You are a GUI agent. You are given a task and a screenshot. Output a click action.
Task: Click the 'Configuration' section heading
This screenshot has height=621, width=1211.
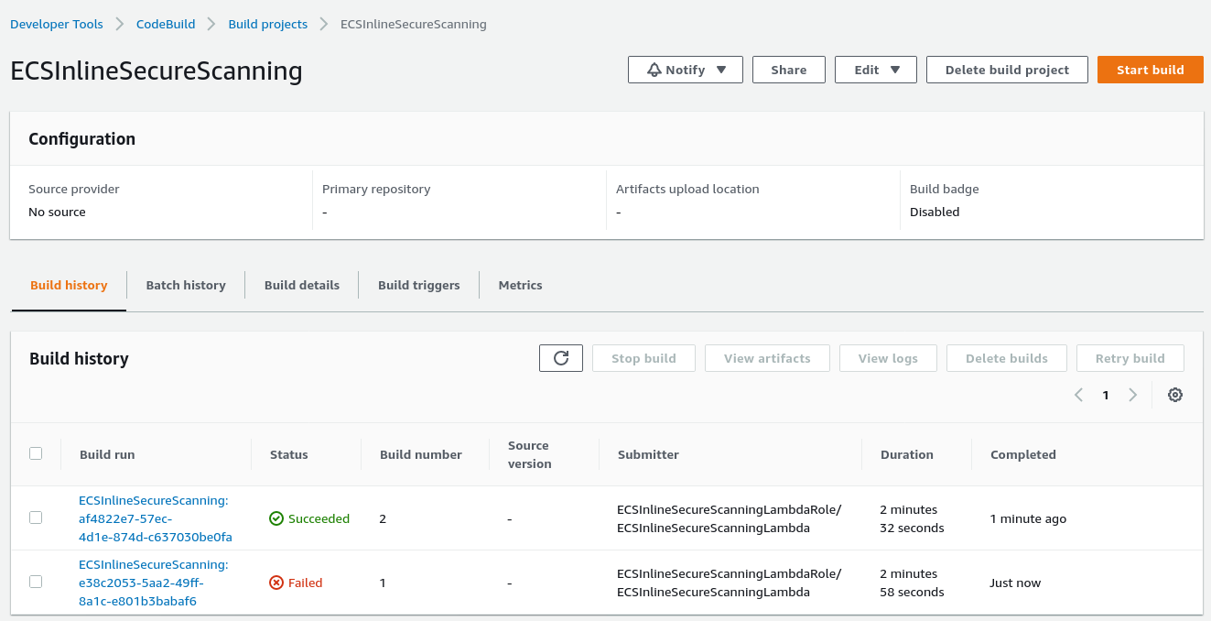pyautogui.click(x=82, y=139)
